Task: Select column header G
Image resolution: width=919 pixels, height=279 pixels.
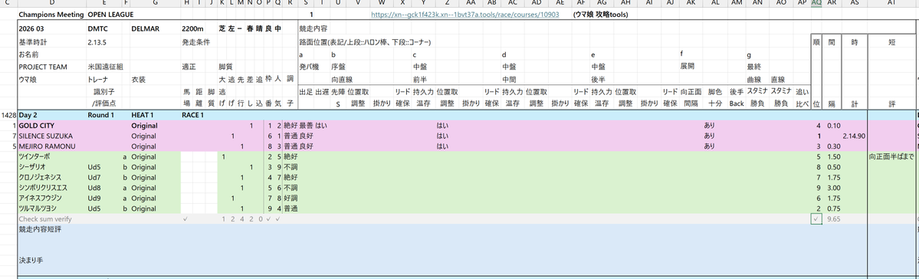Action: pos(156,4)
